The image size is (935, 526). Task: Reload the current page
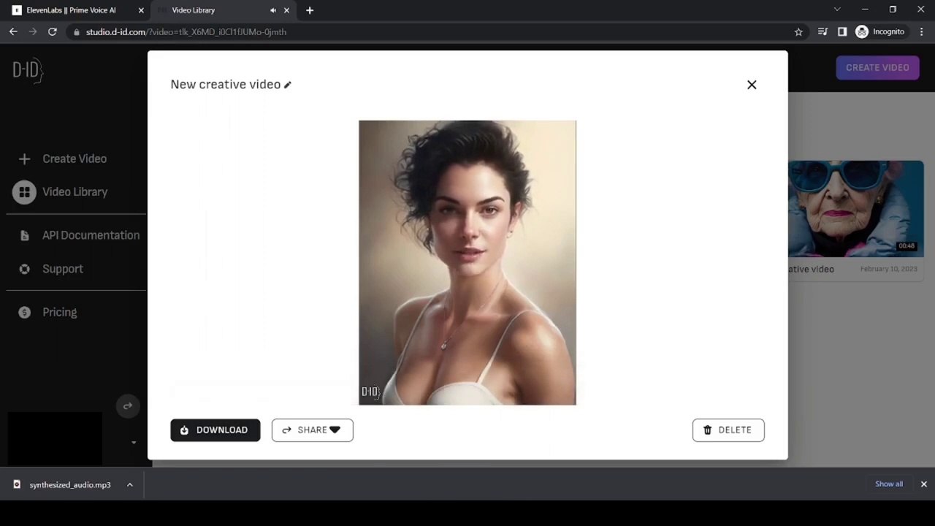point(53,32)
